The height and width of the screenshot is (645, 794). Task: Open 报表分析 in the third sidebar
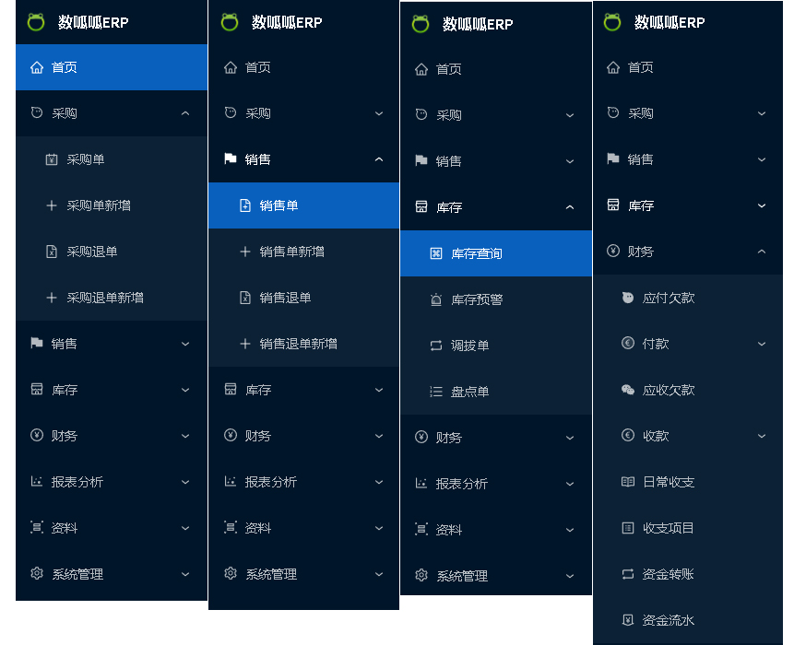click(496, 484)
